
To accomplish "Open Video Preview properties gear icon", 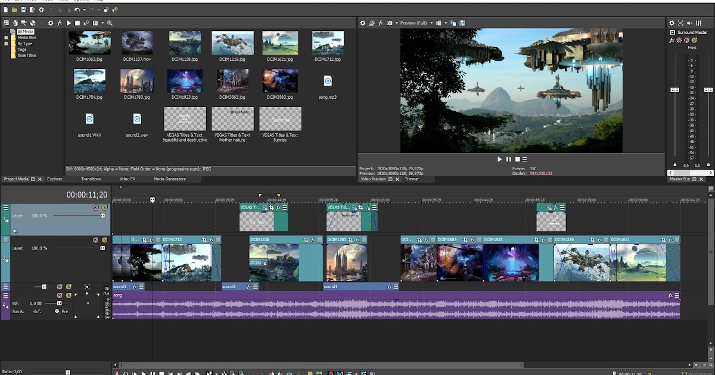I will [x=363, y=23].
